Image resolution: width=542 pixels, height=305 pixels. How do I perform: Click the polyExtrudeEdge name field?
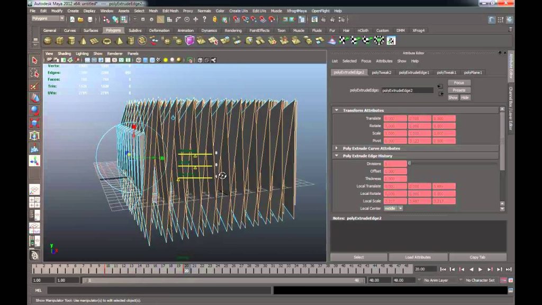point(407,91)
